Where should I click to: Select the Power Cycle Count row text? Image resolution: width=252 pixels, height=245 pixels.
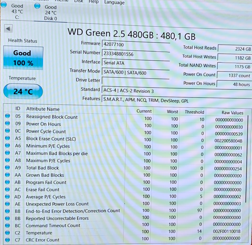[x=46, y=131]
